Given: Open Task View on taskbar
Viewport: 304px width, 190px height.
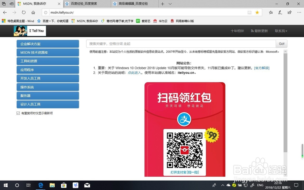Looking at the screenshot, I should coord(28,185).
